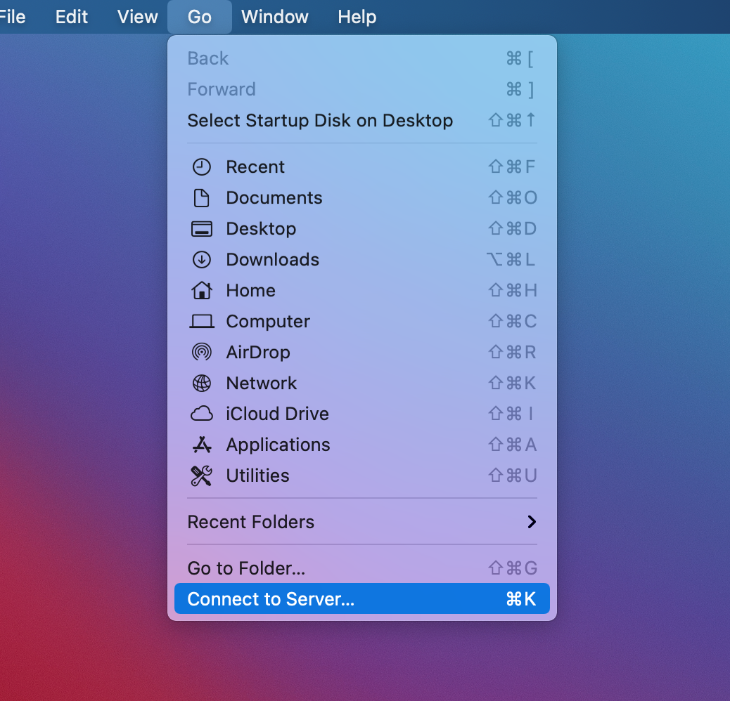Viewport: 730px width, 701px height.
Task: Click the Downloads label
Action: click(272, 259)
